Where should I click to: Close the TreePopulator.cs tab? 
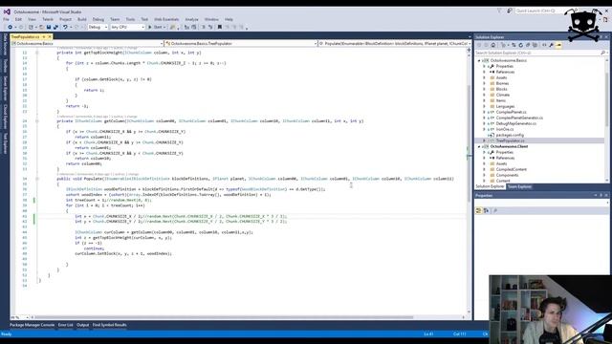click(50, 36)
